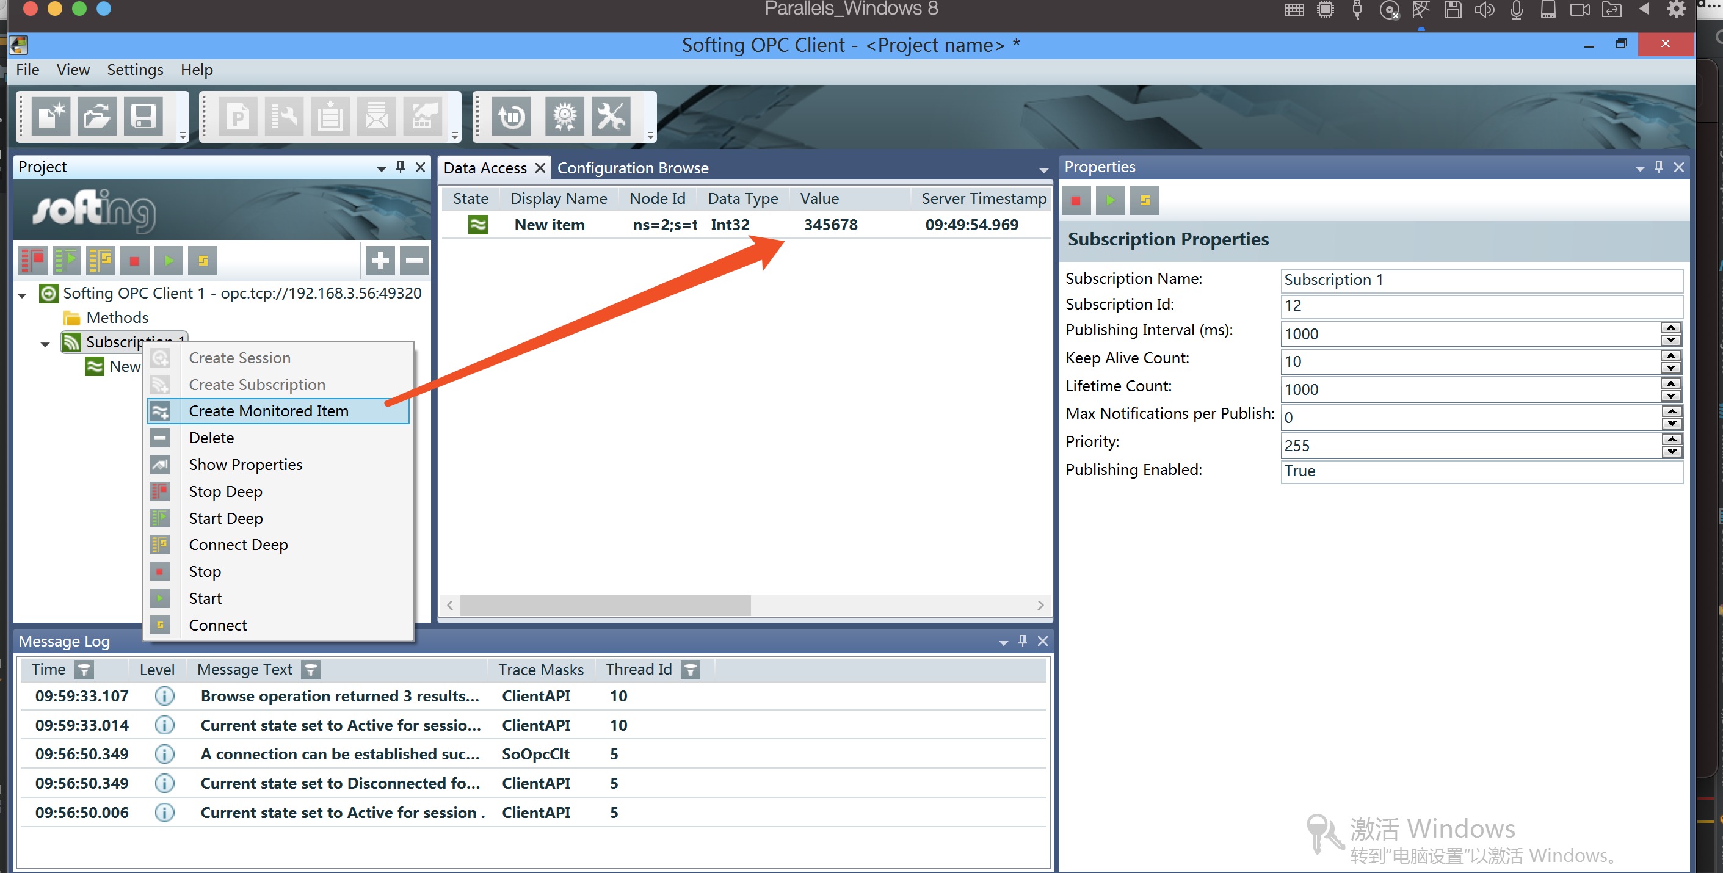Click the scroll right arrow in Data Access
Screen dimensions: 1723x873
coord(1040,605)
